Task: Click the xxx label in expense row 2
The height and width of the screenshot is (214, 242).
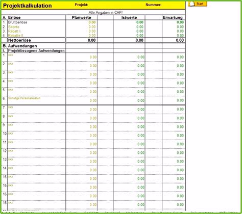Action: pyautogui.click(x=11, y=64)
